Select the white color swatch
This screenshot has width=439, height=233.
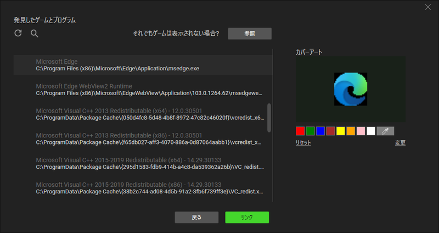click(371, 131)
